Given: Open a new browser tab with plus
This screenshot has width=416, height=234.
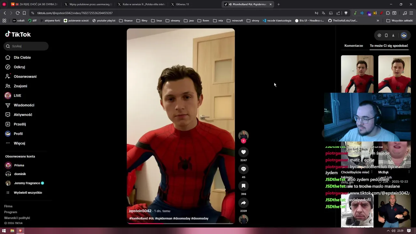Looking at the screenshot, I should [x=279, y=4].
